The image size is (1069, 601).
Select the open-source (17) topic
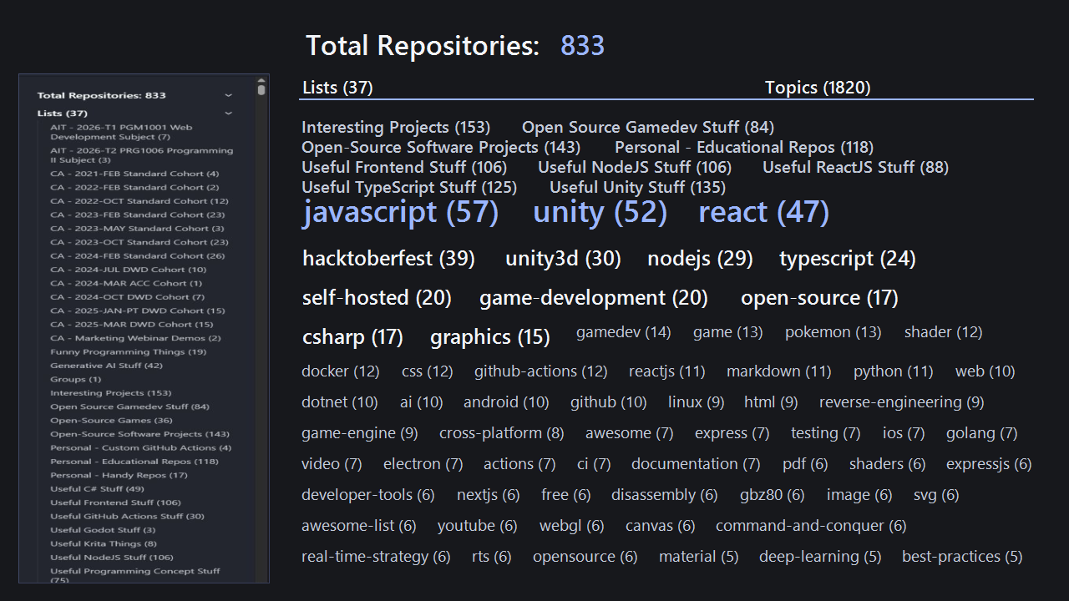pos(819,298)
